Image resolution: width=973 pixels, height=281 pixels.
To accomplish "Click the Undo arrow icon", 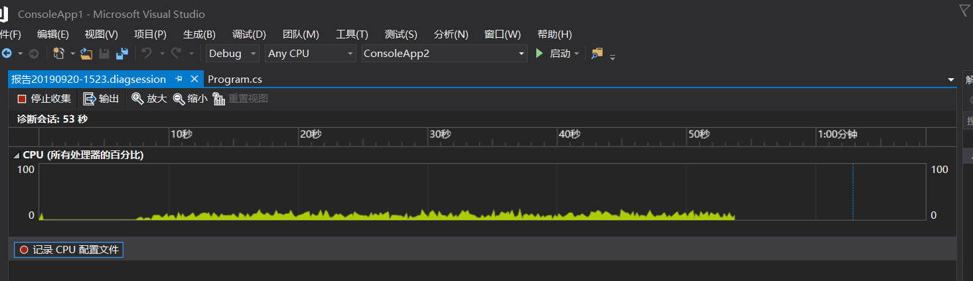I will pos(147,53).
